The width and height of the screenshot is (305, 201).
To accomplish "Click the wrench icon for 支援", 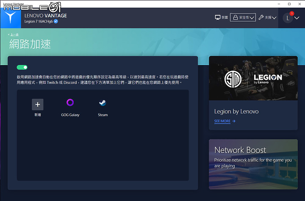I will point(261,17).
